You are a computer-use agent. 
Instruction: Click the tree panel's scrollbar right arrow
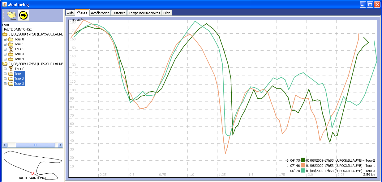pos(60,145)
